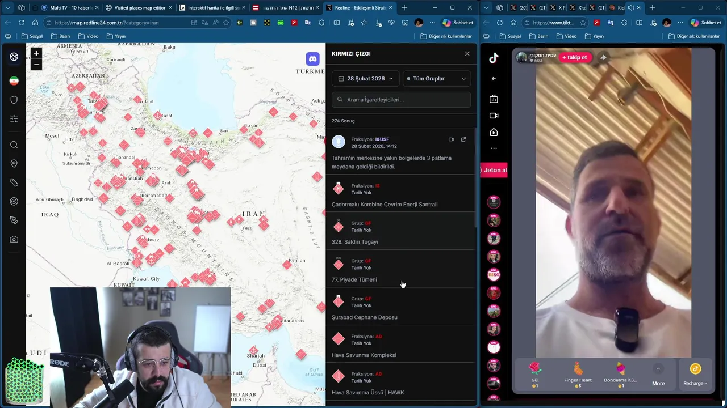
Task: Open the TikTok LIVE TV icon
Action: pos(494,99)
